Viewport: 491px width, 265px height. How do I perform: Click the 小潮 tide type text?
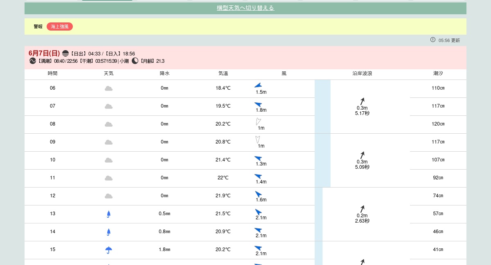124,61
